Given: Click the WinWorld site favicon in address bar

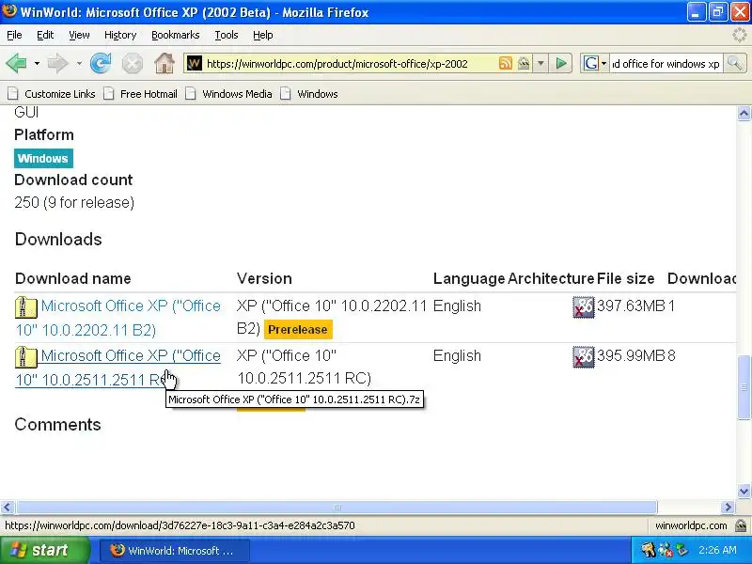Looking at the screenshot, I should pyautogui.click(x=195, y=63).
